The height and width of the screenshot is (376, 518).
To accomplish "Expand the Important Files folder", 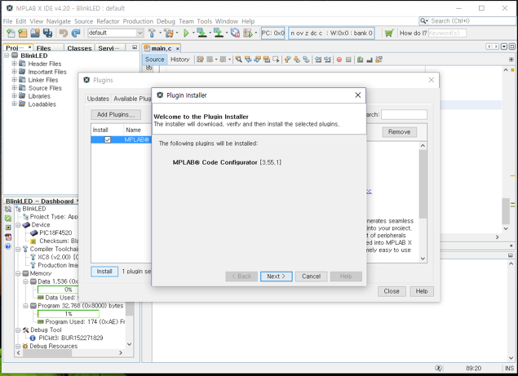I will (x=14, y=72).
